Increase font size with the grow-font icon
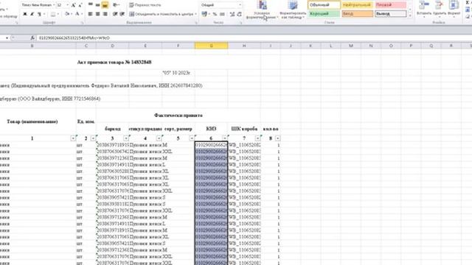Viewport: 472px width, 265px height. click(x=73, y=5)
